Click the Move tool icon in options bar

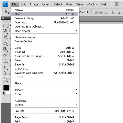tap(7, 12)
